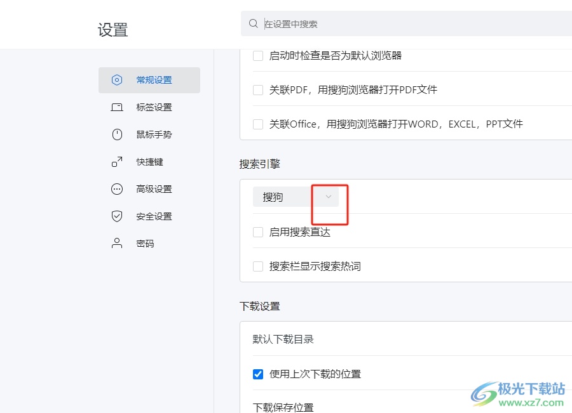This screenshot has width=572, height=413.
Task: Click 关联PDF，用搜狗浏览器打开PDF文件 label text
Action: [x=353, y=89]
